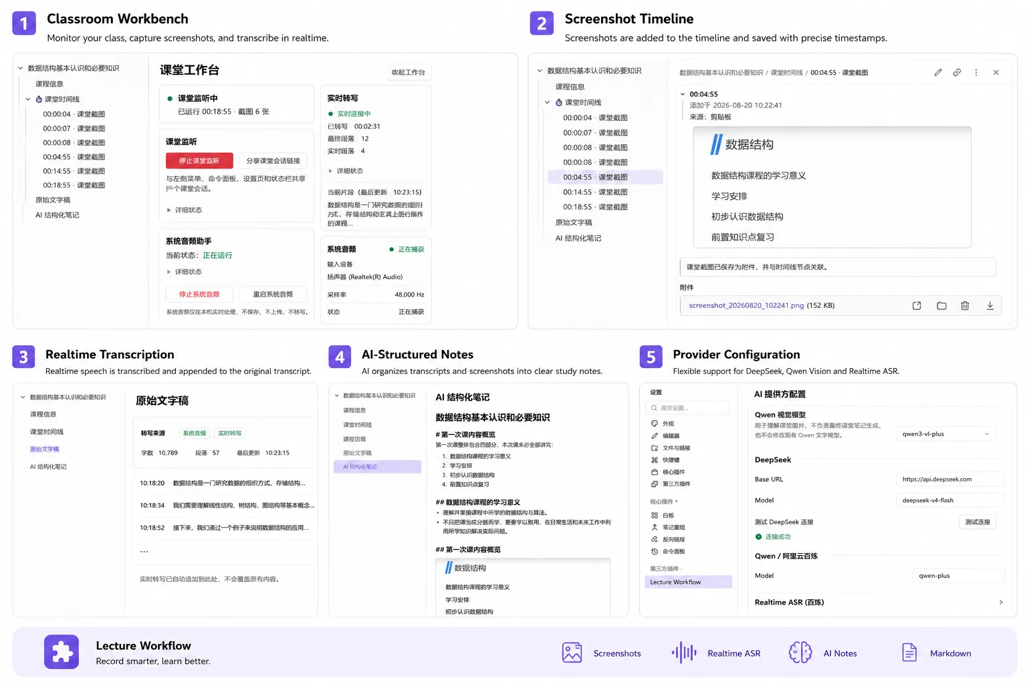Click the 核心插件 icon in settings sidebar

pyautogui.click(x=655, y=472)
